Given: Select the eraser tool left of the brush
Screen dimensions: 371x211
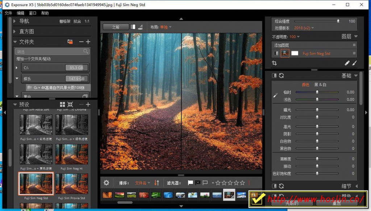Looking at the screenshot, I should pos(347,63).
